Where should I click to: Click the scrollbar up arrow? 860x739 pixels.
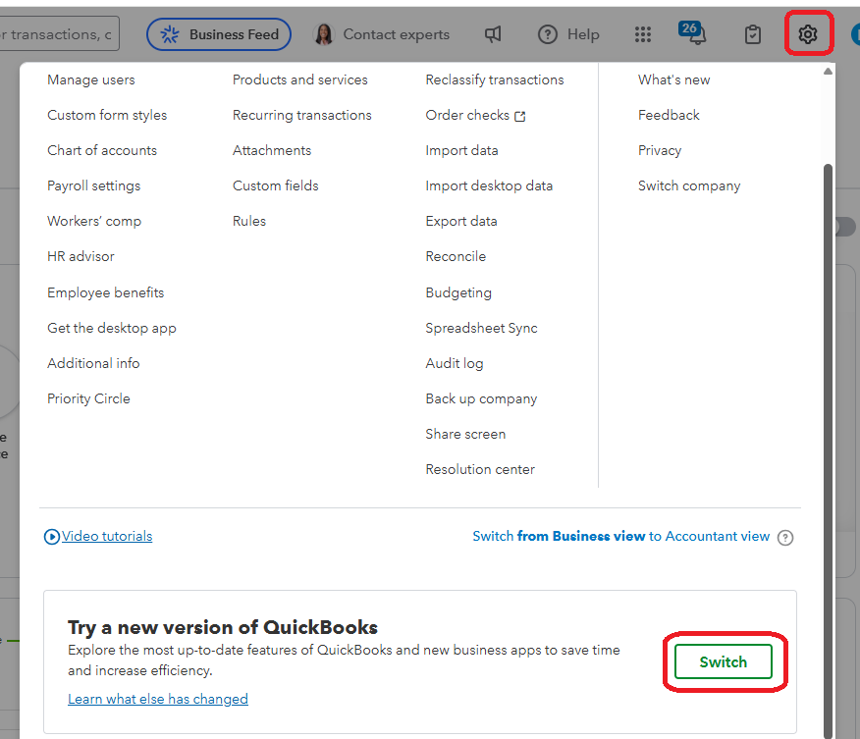point(829,72)
